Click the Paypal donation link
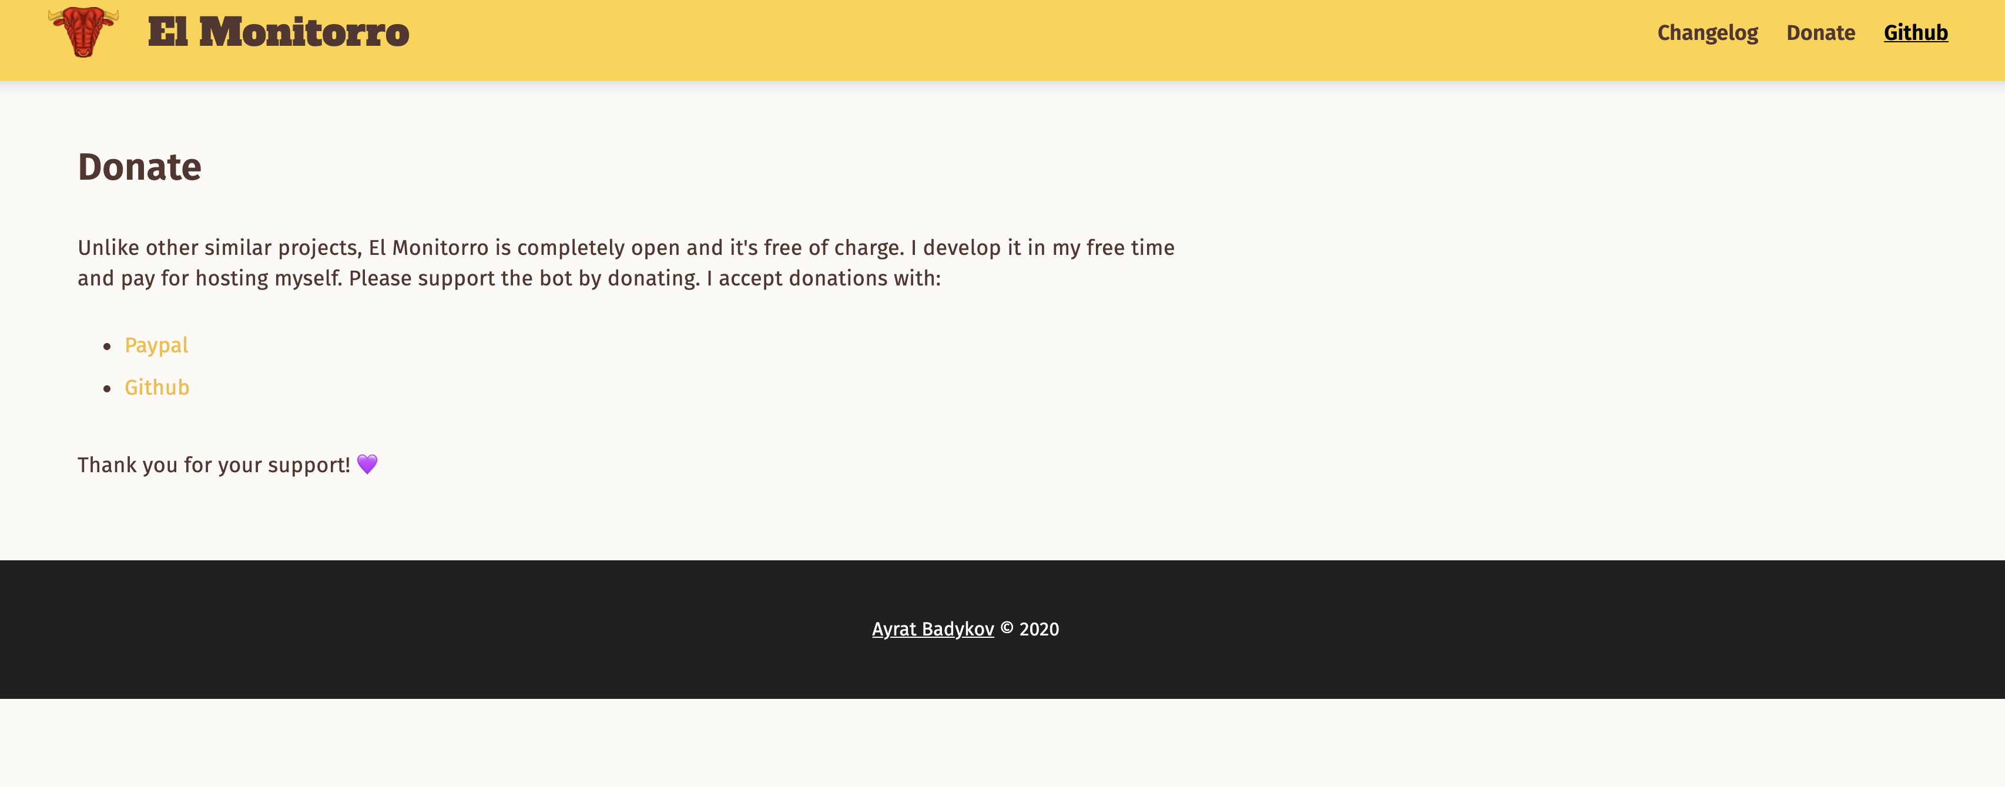 point(156,345)
